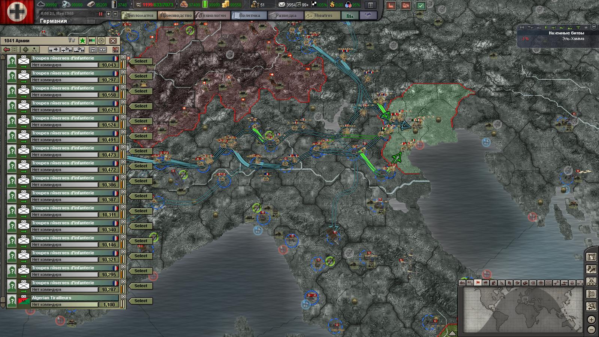Screen dimensions: 599x337
Task: Click the green star prioritize button
Action: coord(82,40)
